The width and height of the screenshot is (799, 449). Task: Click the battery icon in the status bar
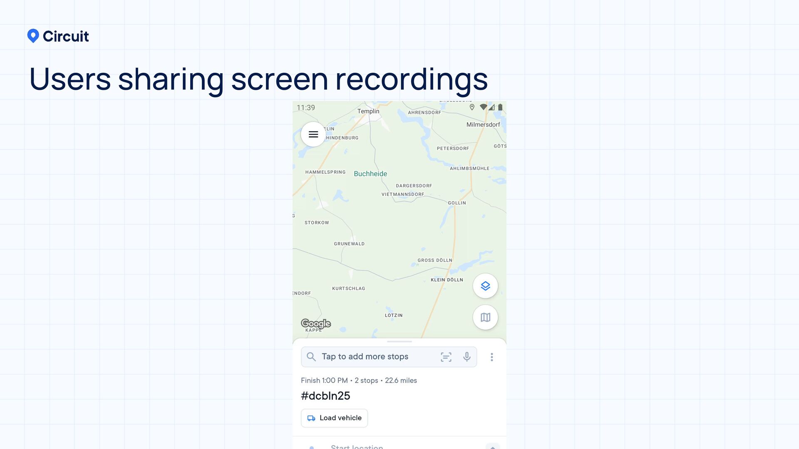[500, 107]
